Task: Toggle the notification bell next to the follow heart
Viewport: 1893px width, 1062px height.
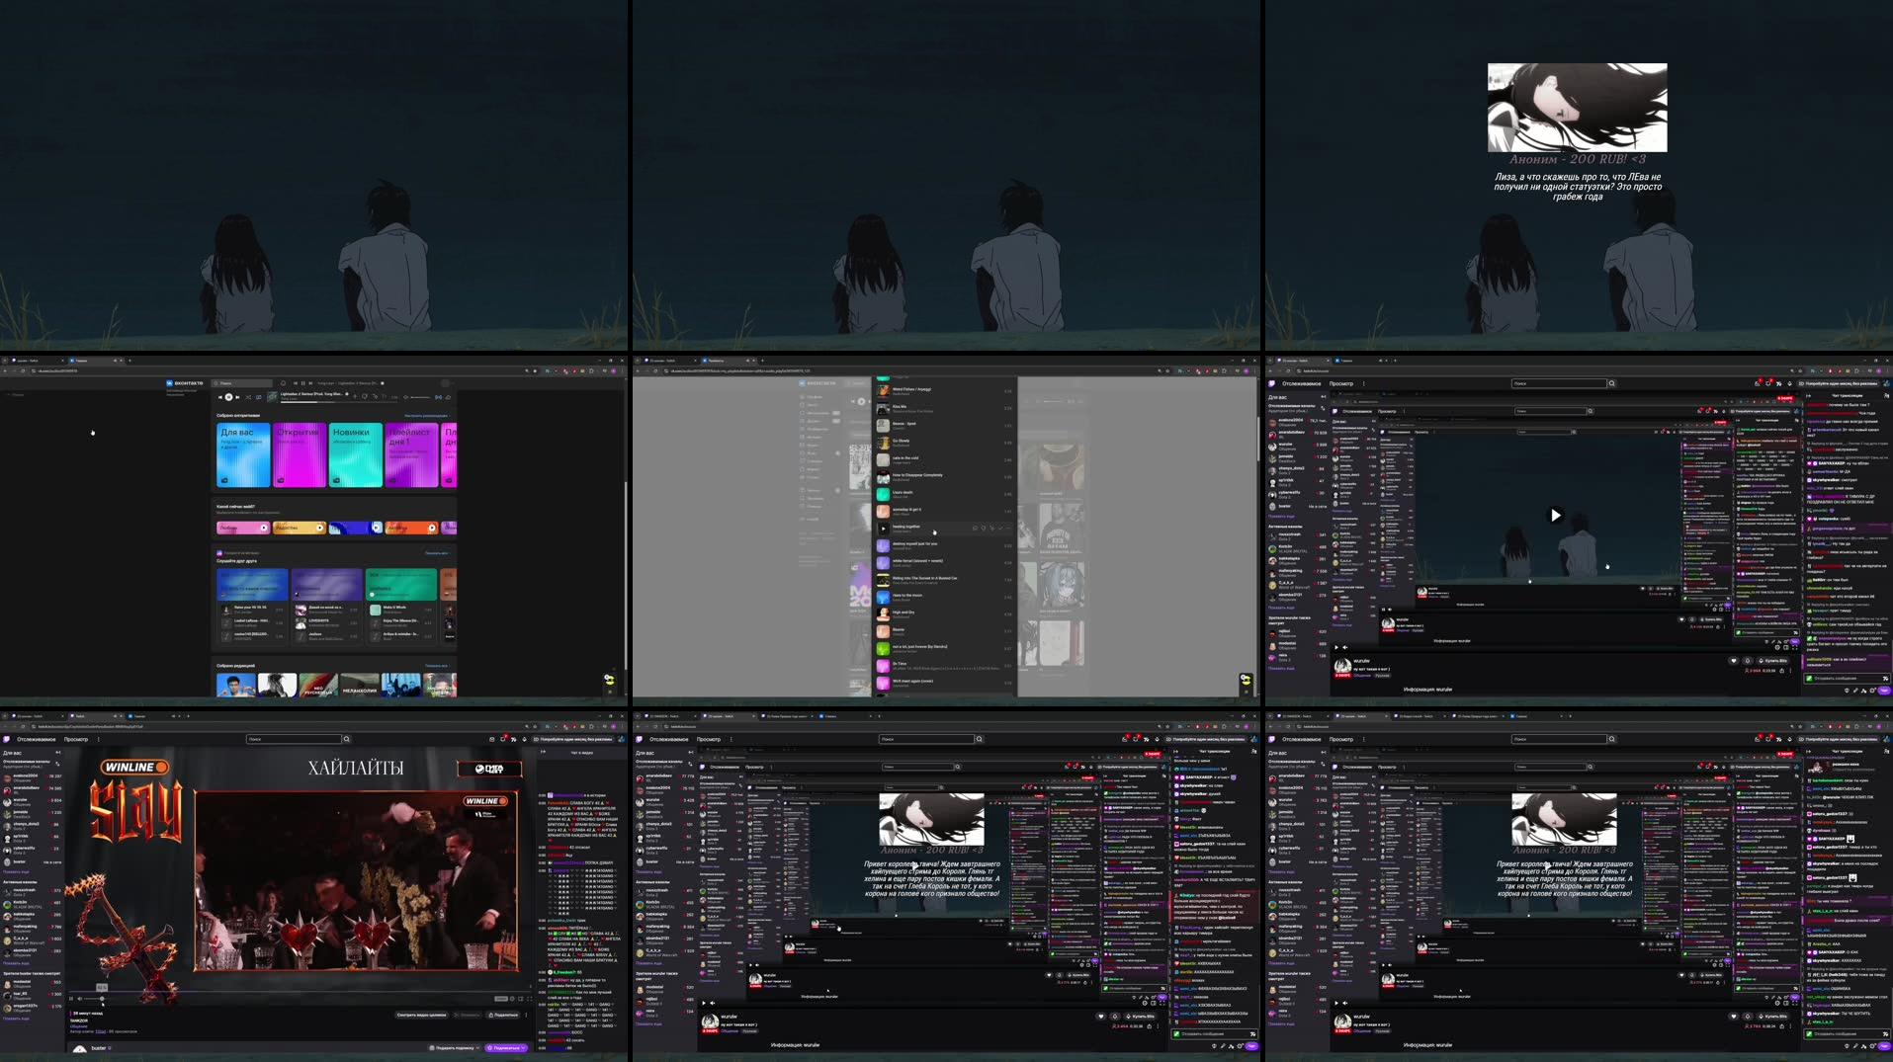Action: point(1748,661)
